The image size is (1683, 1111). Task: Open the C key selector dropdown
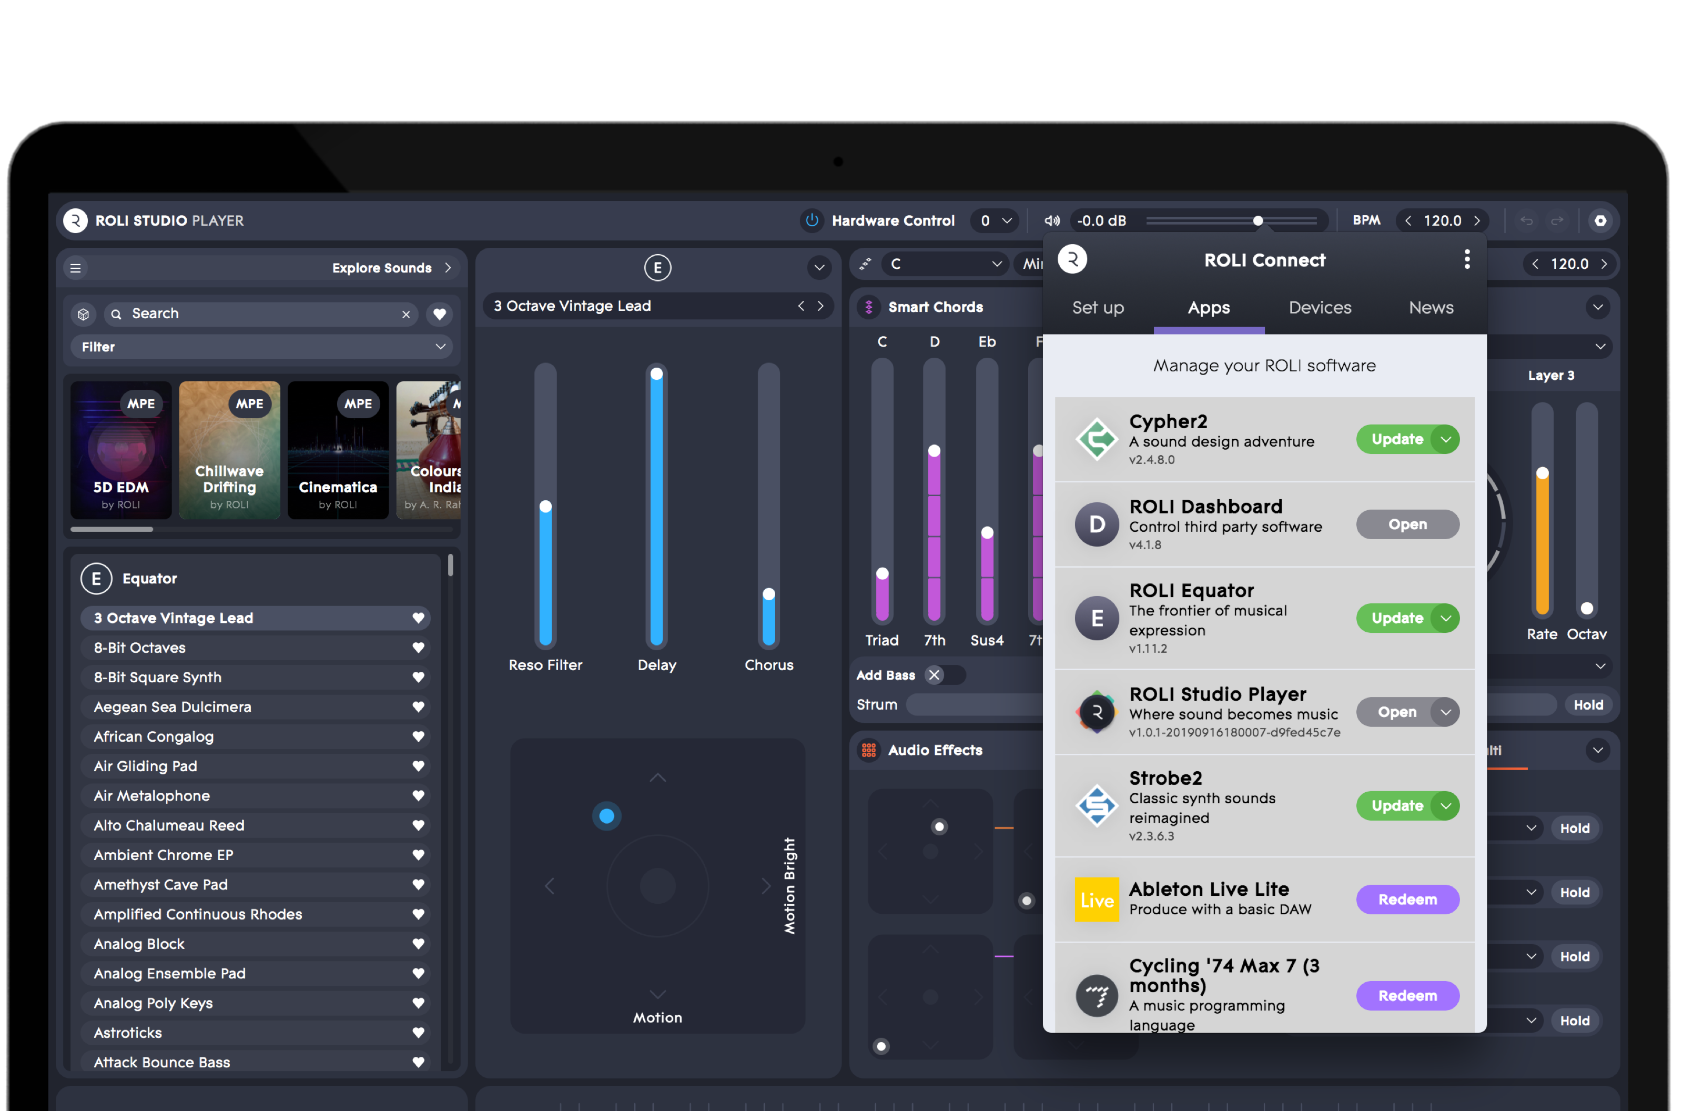[x=945, y=264]
